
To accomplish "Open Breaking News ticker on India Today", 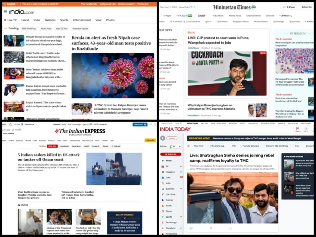I will [250, 139].
